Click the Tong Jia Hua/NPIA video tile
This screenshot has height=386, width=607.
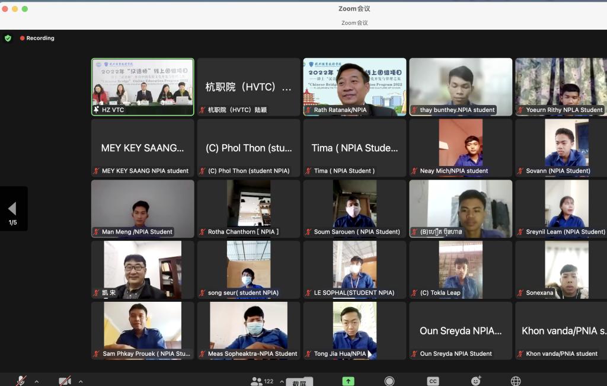pos(354,330)
